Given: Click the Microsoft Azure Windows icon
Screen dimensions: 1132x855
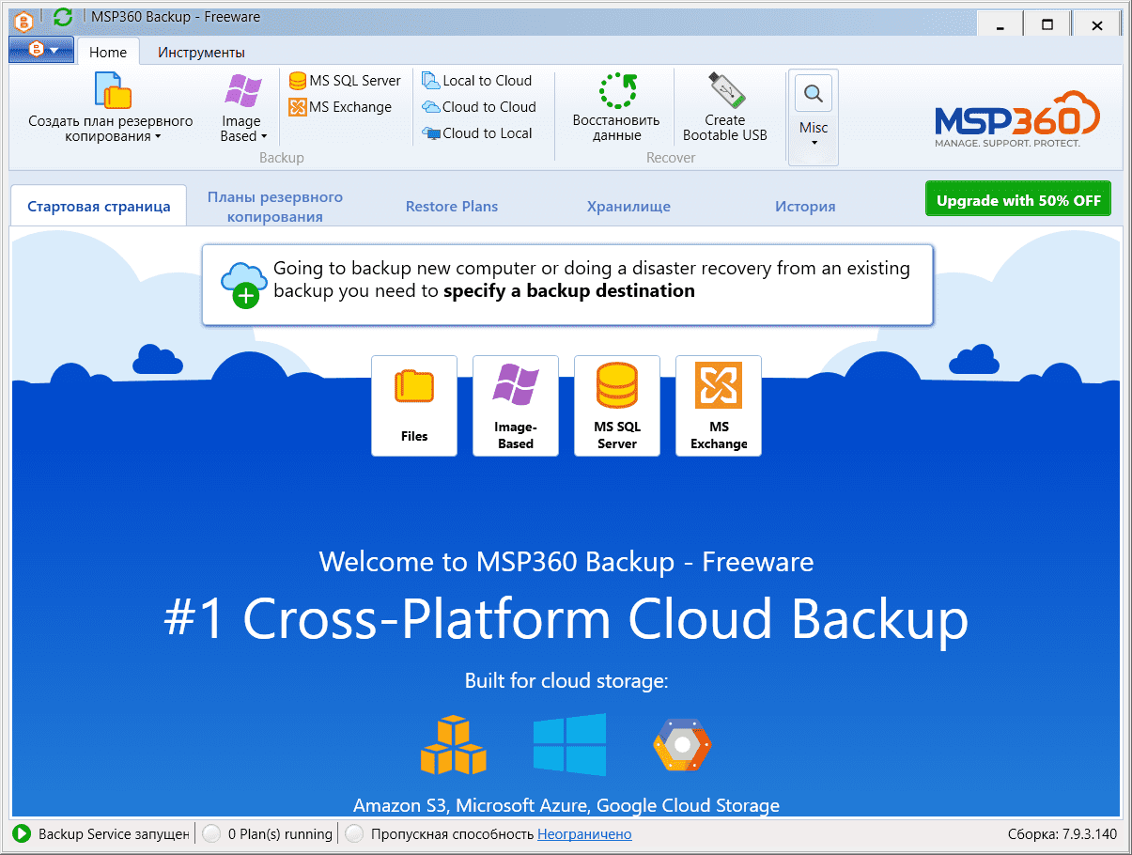Looking at the screenshot, I should point(570,744).
